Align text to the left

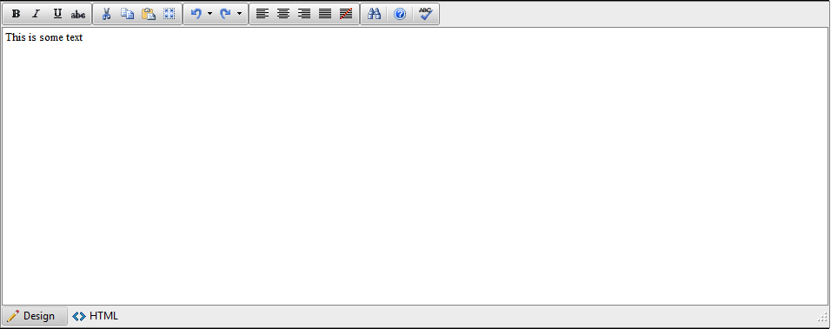[x=263, y=14]
